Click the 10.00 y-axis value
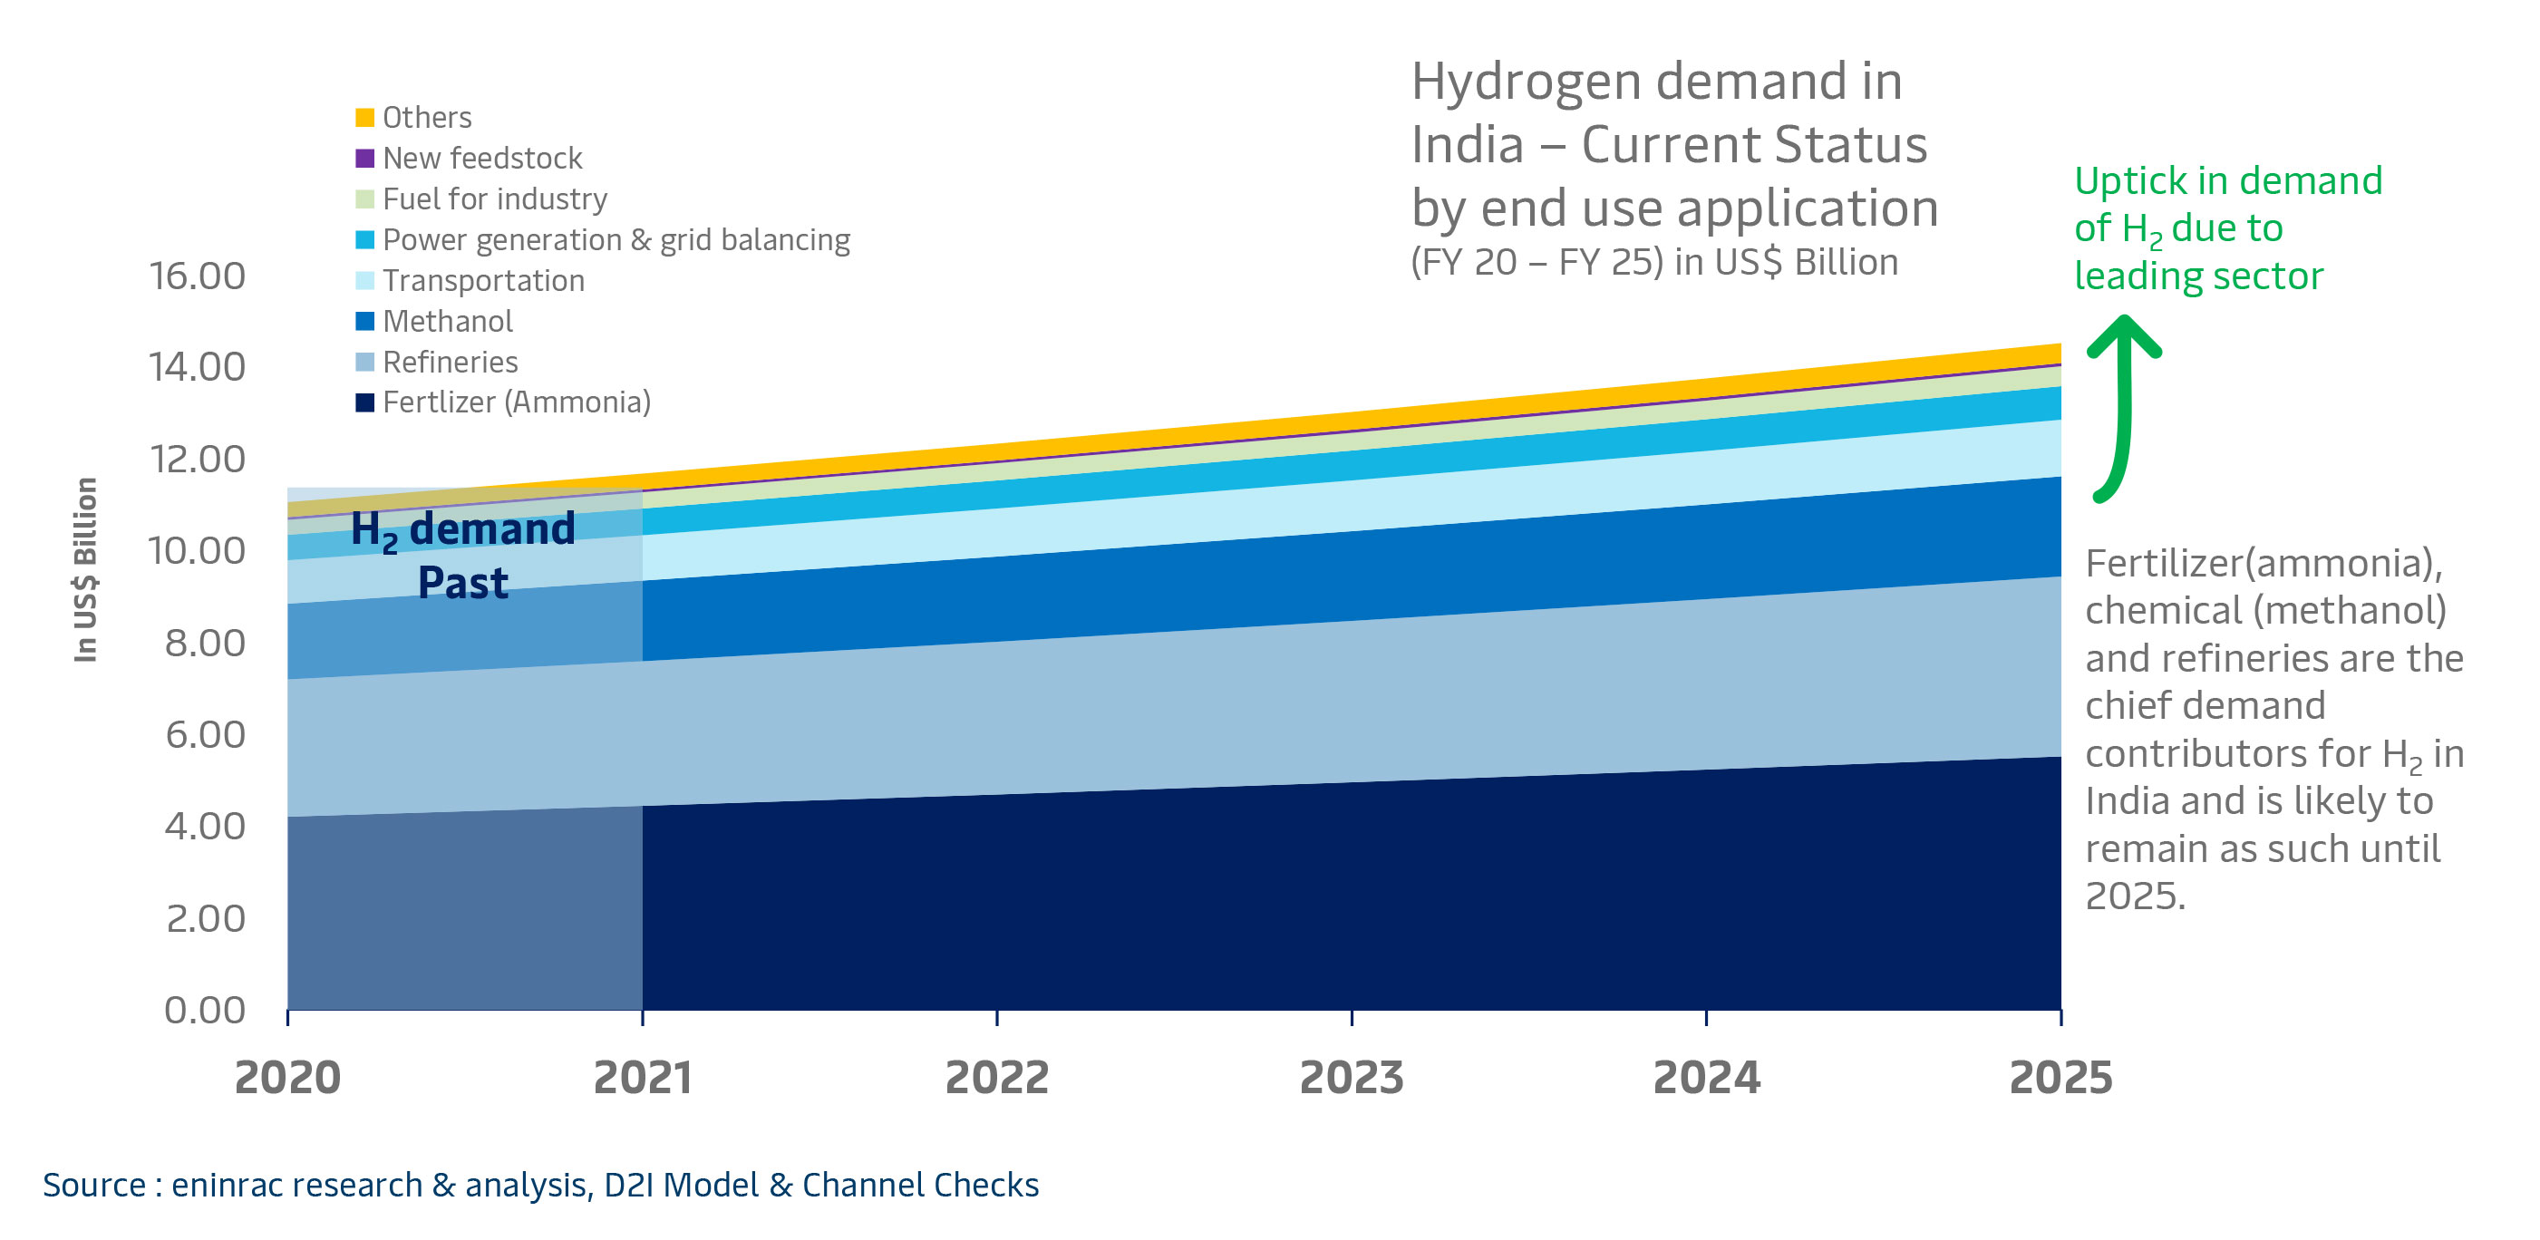 click(x=198, y=551)
